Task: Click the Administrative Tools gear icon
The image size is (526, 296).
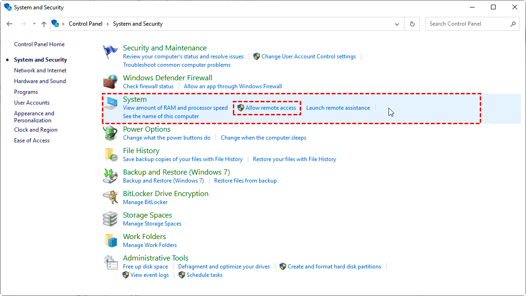Action: 110,262
